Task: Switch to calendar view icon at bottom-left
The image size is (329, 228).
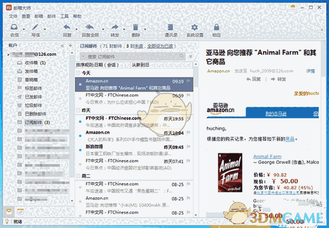Action: click(x=20, y=212)
